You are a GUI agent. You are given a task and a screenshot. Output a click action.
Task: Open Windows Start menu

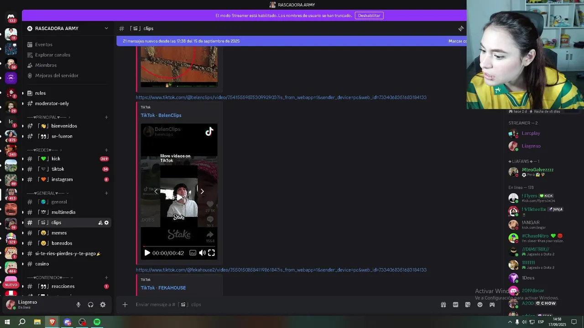coord(7,322)
